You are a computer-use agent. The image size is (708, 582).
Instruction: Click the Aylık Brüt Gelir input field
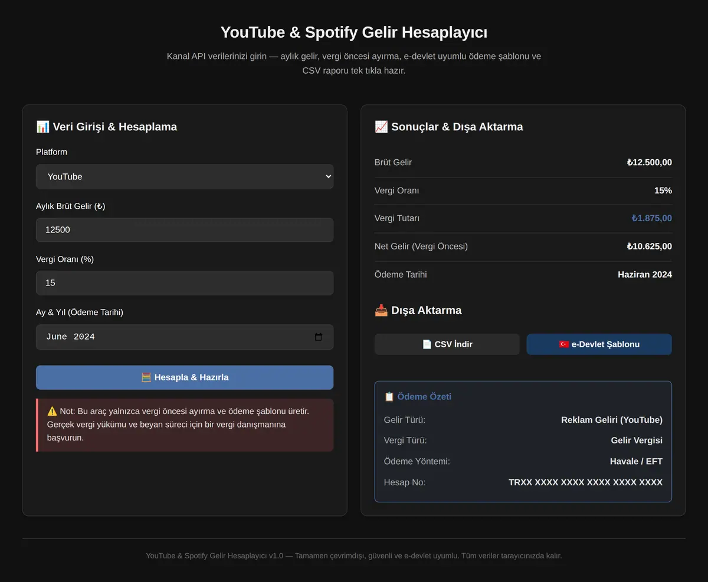pos(185,230)
